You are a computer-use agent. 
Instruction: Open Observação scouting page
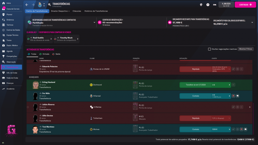11,62
